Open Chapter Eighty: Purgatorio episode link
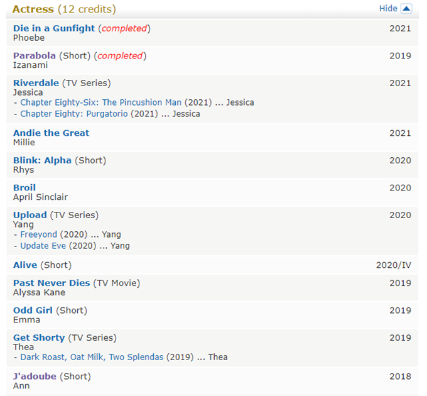The image size is (427, 396). (73, 114)
